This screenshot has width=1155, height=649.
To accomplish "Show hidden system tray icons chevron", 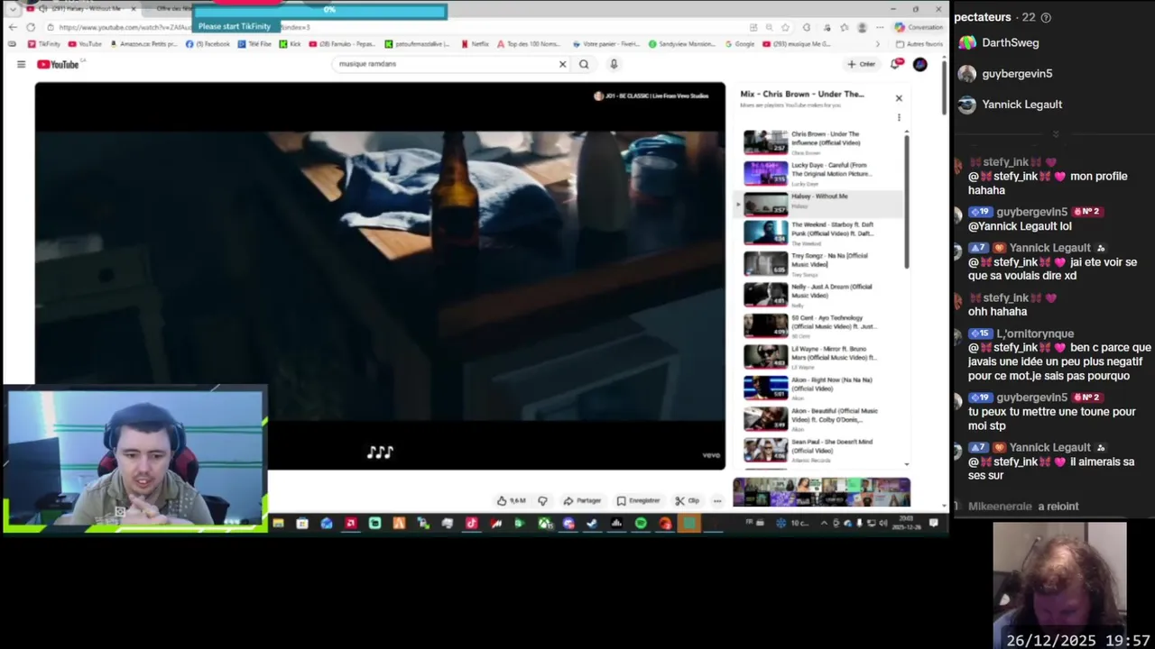I will [823, 523].
